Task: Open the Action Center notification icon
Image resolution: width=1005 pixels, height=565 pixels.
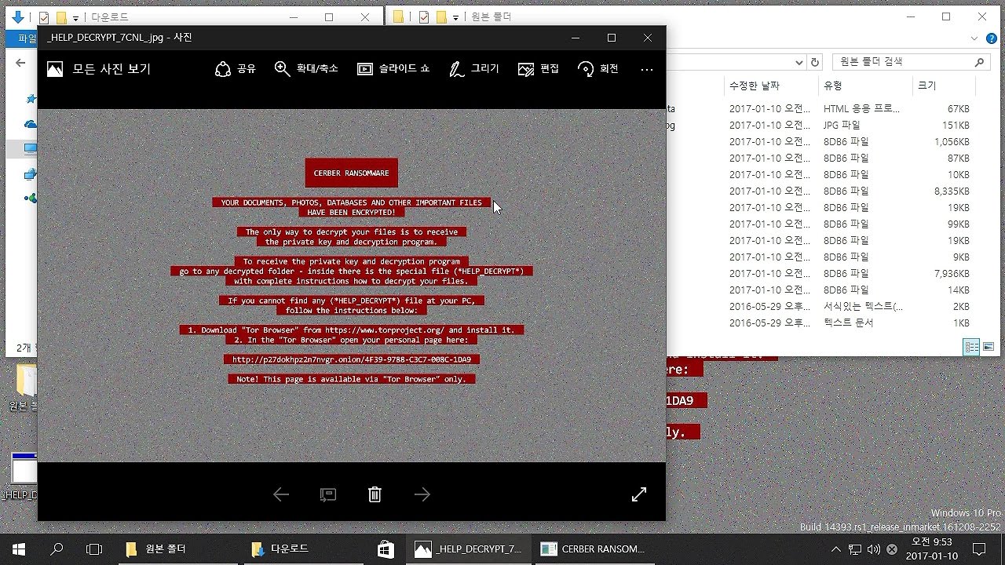Action: pyautogui.click(x=978, y=549)
